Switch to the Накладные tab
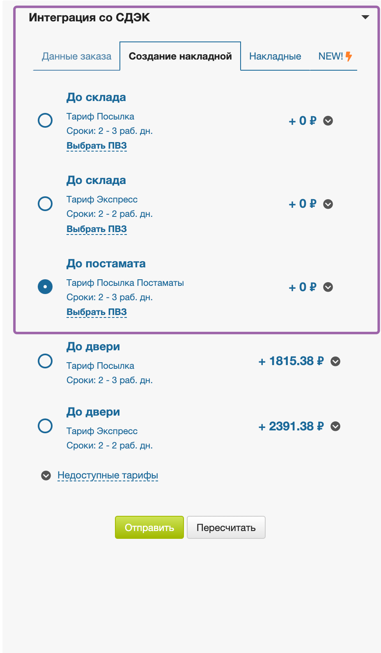Screen dimensions: 381x653 coord(275,57)
